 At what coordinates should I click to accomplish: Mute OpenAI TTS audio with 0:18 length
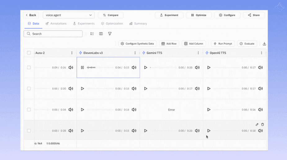click(260, 131)
